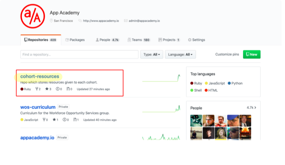Expand the Language: All dropdown
Image resolution: width=285 pixels, height=165 pixels.
coord(180,54)
